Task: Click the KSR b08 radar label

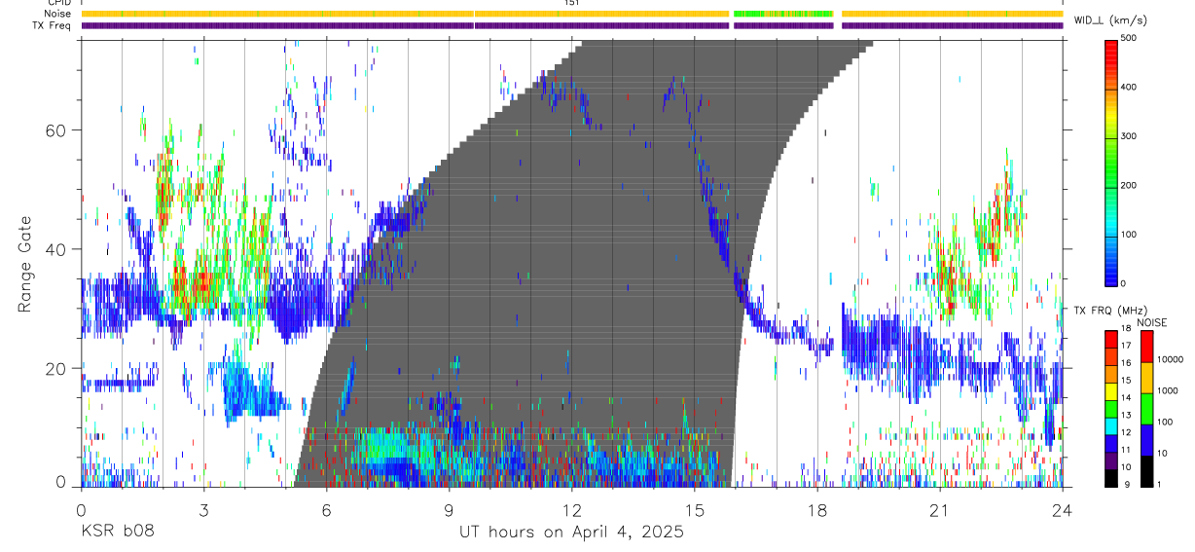Action: click(117, 532)
